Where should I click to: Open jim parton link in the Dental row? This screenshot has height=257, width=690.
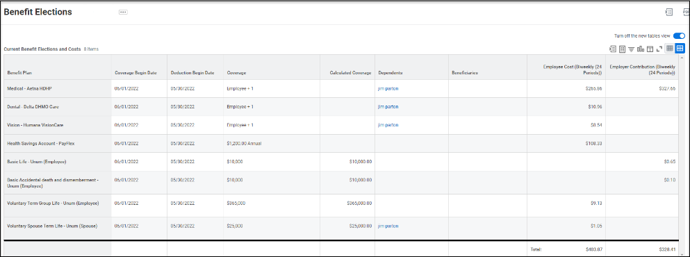tap(388, 106)
